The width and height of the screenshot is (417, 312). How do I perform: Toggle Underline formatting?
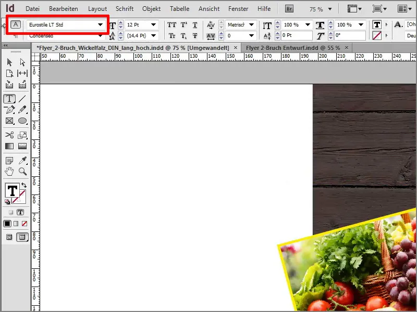[x=195, y=24]
